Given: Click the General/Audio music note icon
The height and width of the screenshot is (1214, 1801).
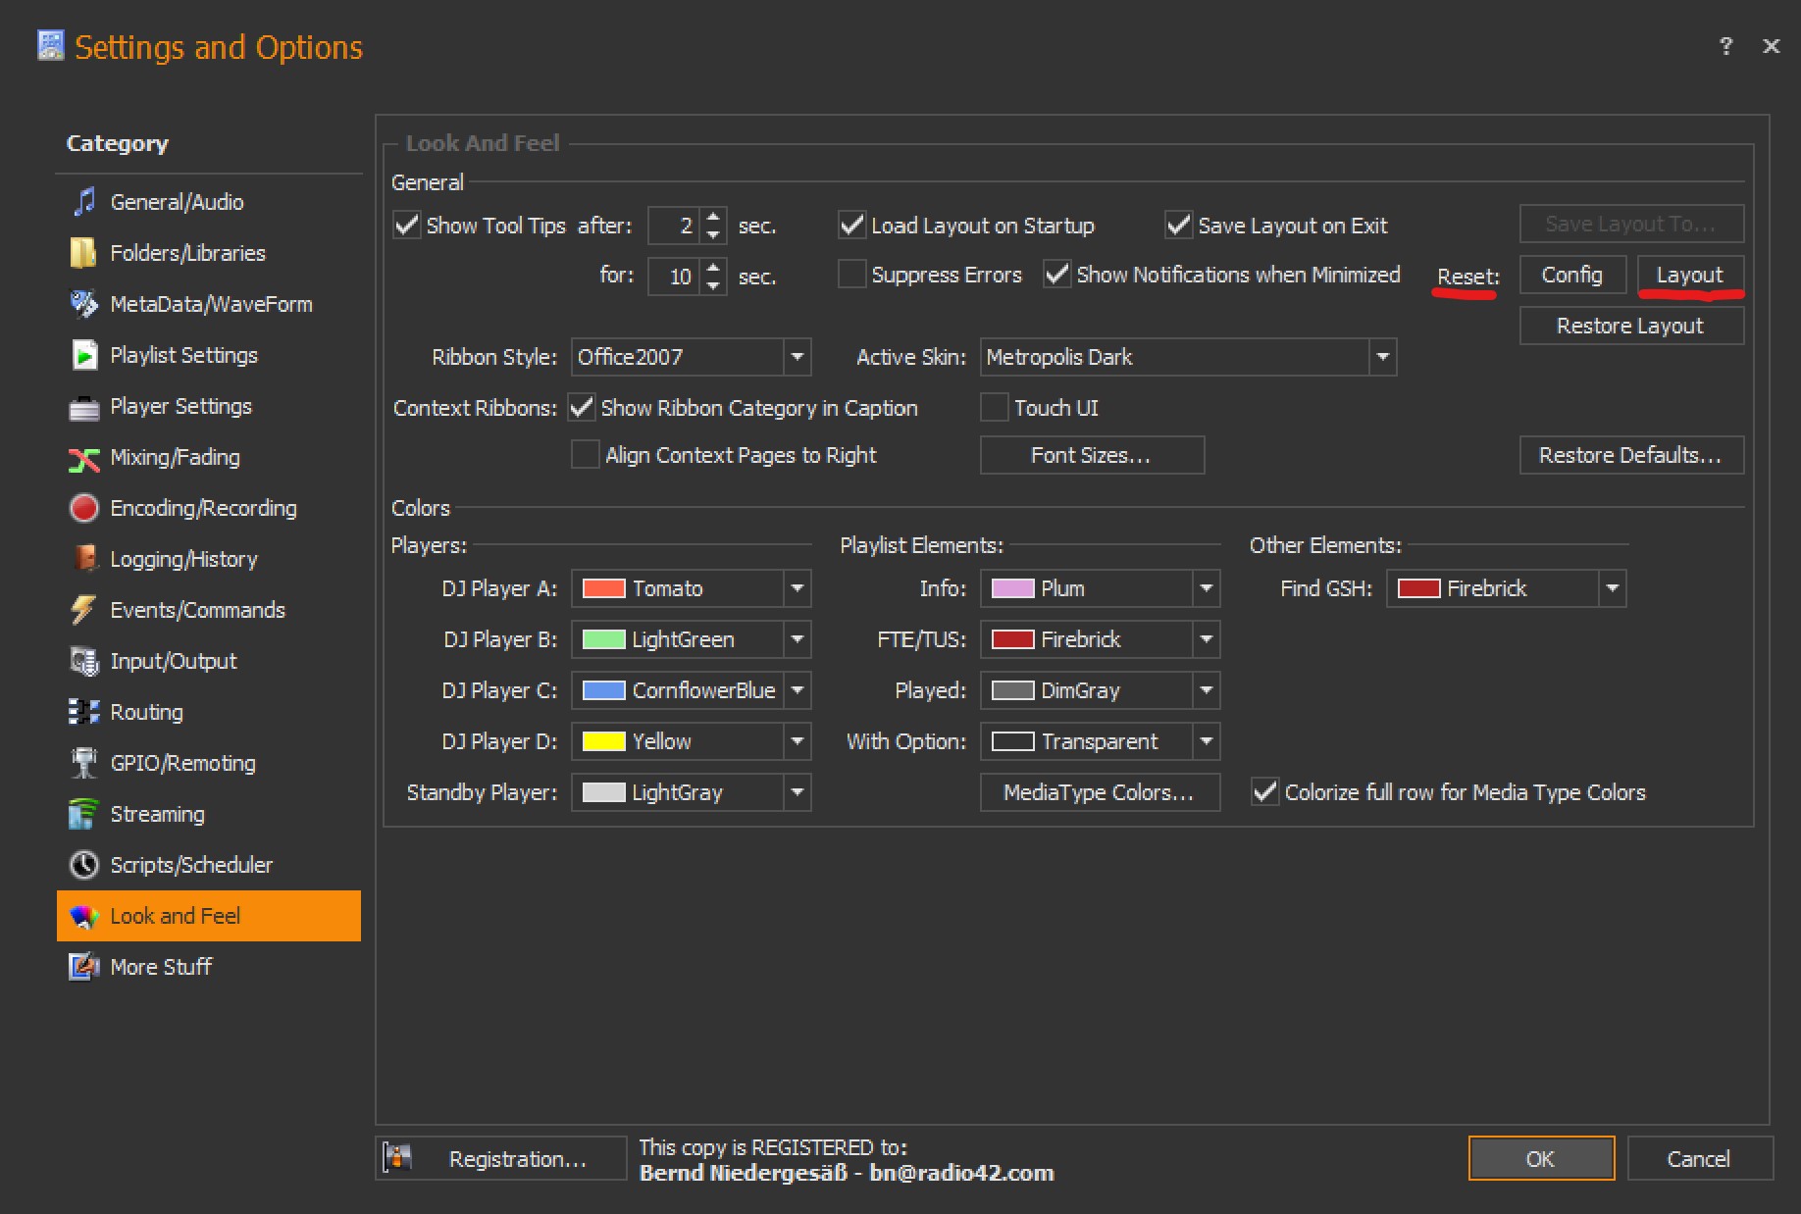Looking at the screenshot, I should point(84,202).
